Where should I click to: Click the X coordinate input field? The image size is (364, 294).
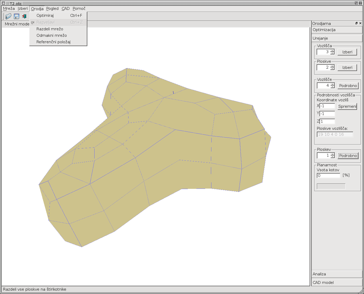tap(327, 106)
